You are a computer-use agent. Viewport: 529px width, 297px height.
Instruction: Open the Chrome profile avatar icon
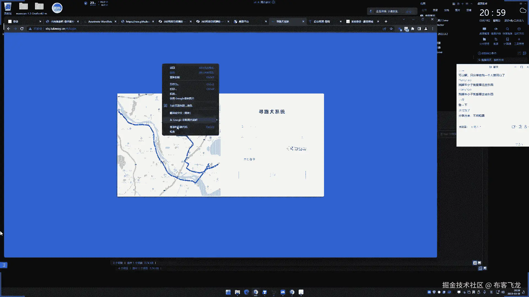[x=426, y=29]
